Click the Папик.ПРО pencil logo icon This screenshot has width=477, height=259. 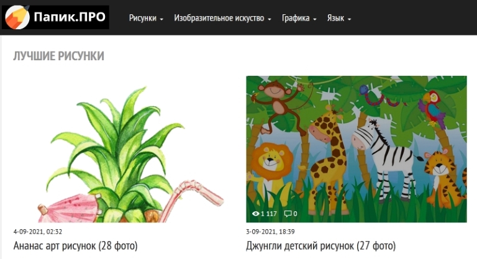pos(17,17)
